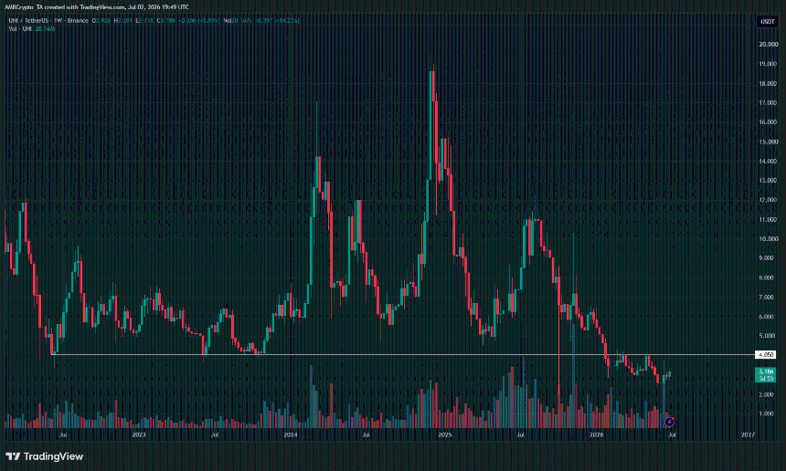Click the 1.000 price axis label

(767, 413)
